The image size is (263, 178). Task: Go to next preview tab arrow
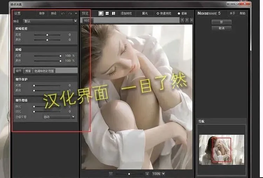[187, 20]
